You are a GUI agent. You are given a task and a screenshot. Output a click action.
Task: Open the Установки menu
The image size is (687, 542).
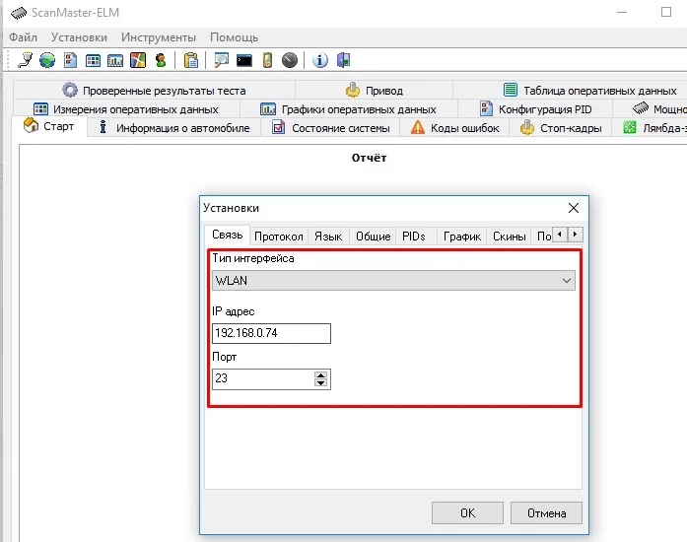pos(79,37)
